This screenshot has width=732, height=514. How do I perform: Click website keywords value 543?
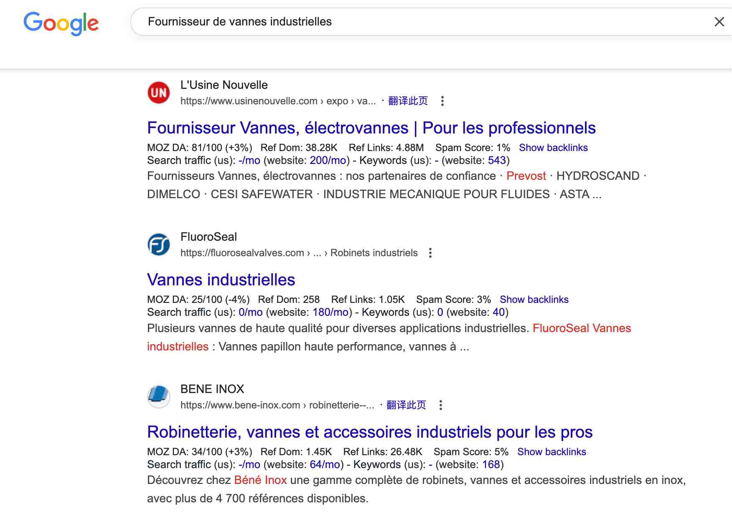497,161
